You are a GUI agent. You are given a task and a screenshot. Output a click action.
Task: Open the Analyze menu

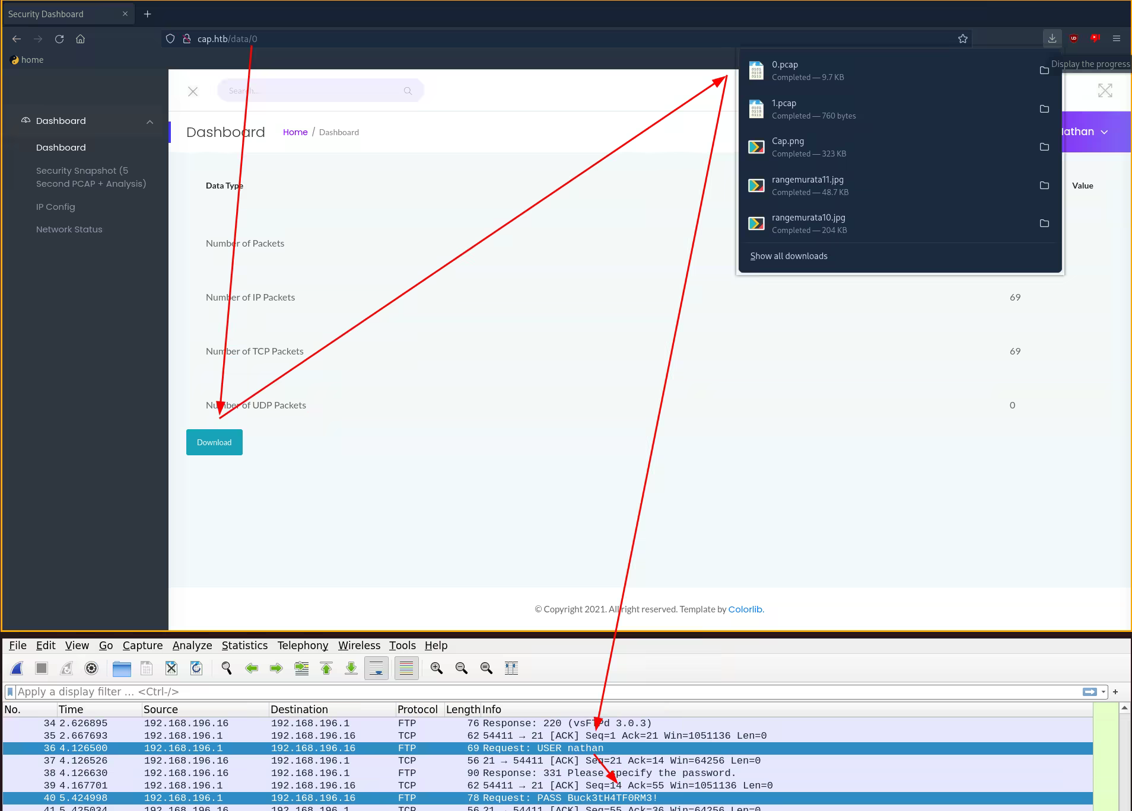coord(192,646)
